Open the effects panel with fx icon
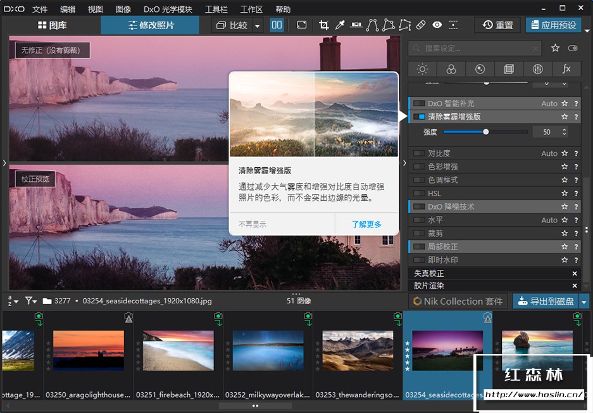This screenshot has width=593, height=413. [x=566, y=69]
